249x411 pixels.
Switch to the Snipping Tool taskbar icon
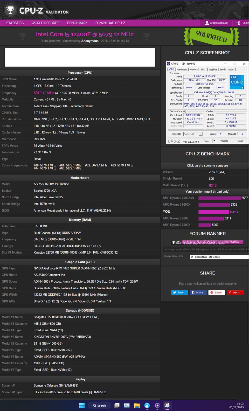tap(167, 405)
